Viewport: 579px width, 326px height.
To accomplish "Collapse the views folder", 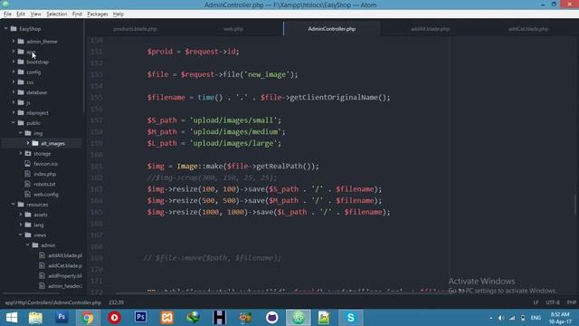I will 21,235.
